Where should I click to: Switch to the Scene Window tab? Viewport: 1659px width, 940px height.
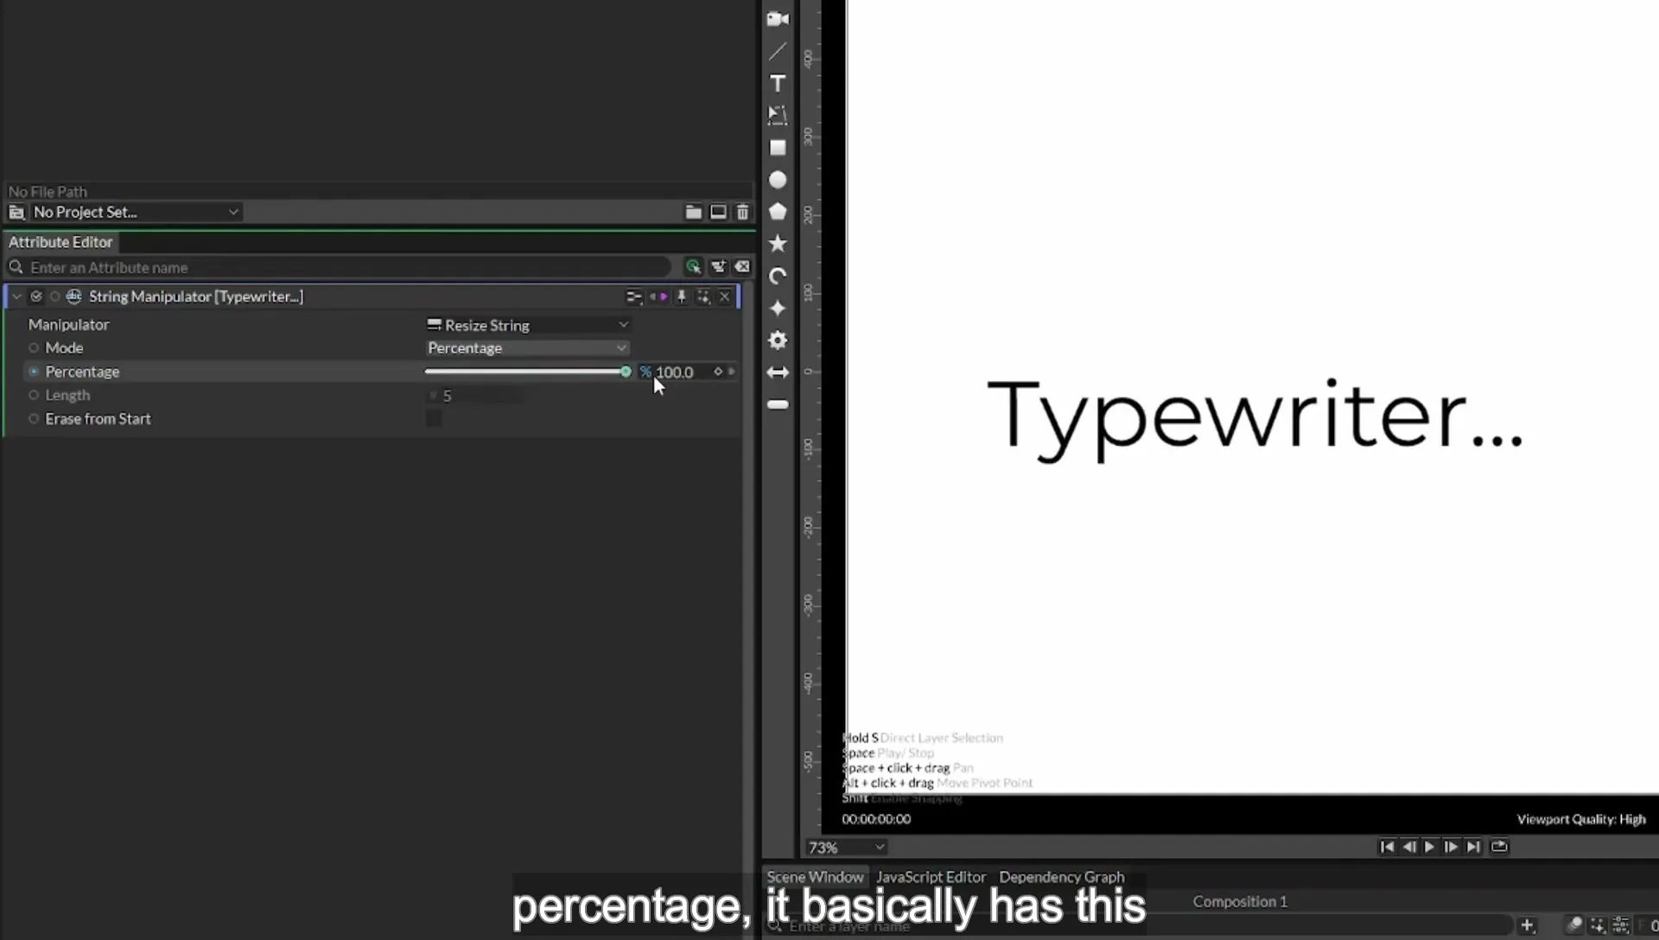[815, 877]
